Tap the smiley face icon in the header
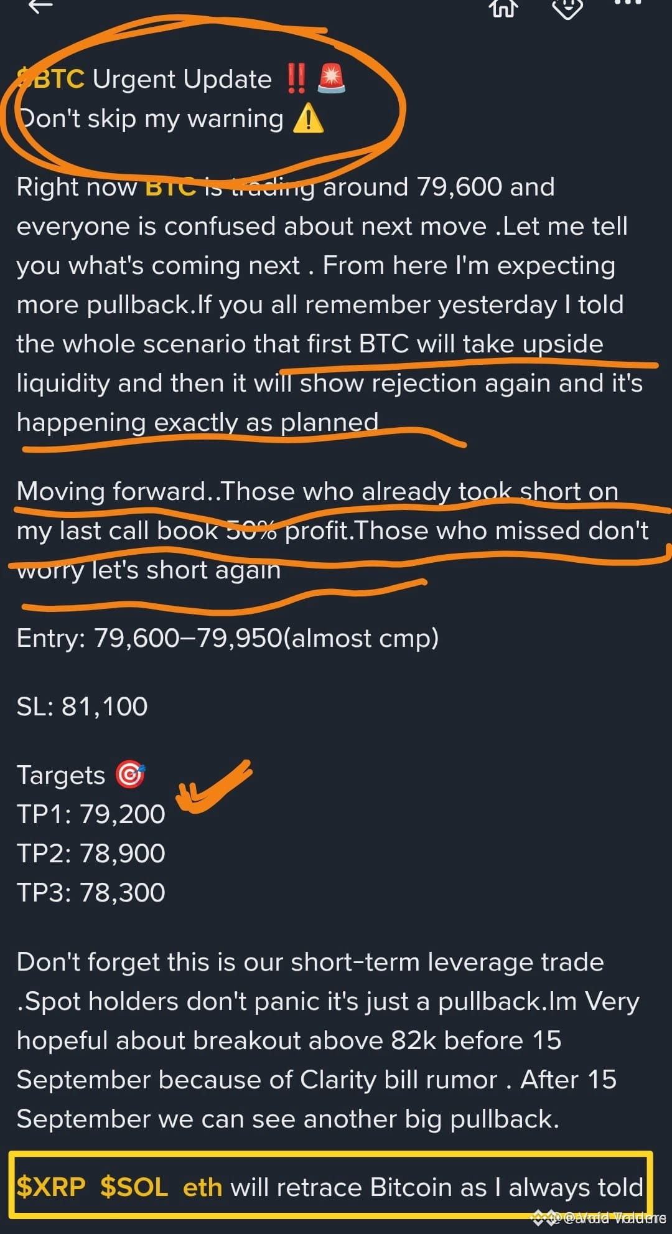The width and height of the screenshot is (672, 1234). (x=567, y=7)
